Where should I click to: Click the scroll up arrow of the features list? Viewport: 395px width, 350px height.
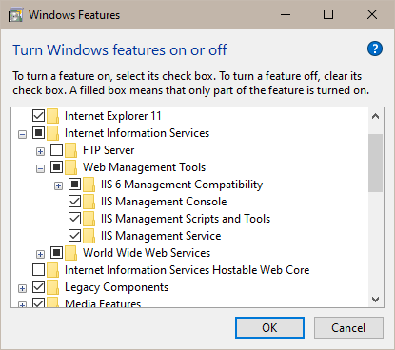coord(376,116)
